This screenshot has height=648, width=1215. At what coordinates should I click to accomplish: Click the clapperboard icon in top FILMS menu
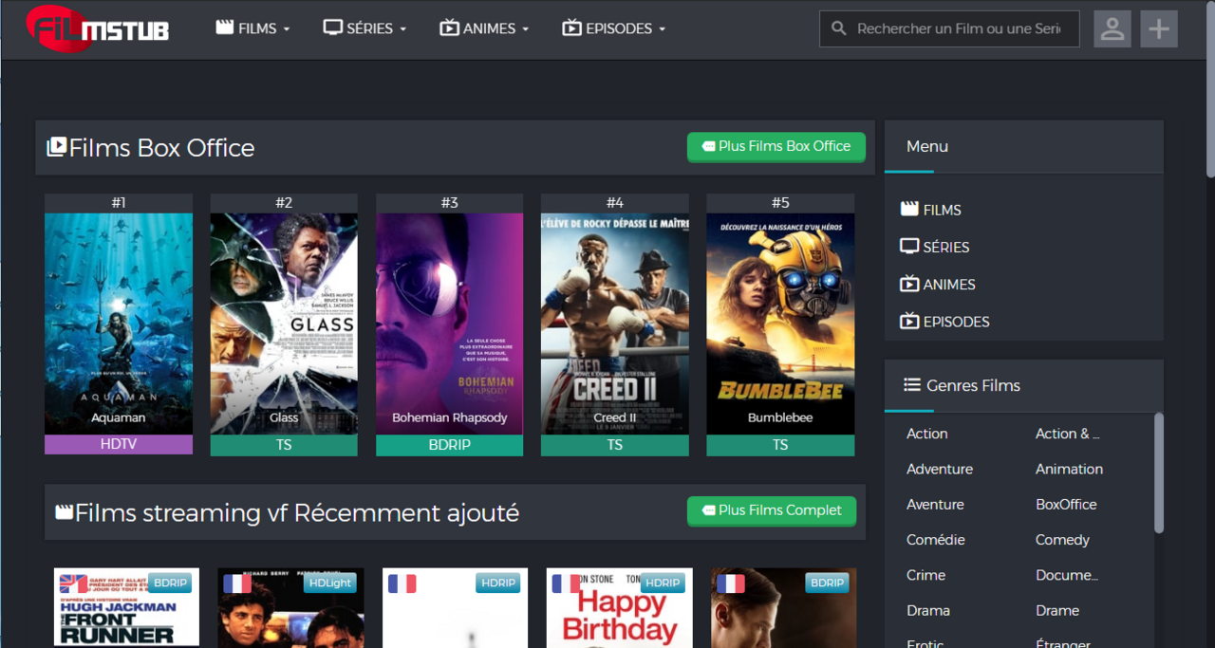pos(225,28)
